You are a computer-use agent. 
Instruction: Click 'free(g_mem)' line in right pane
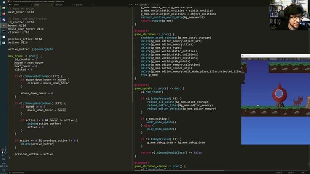click(x=150, y=75)
